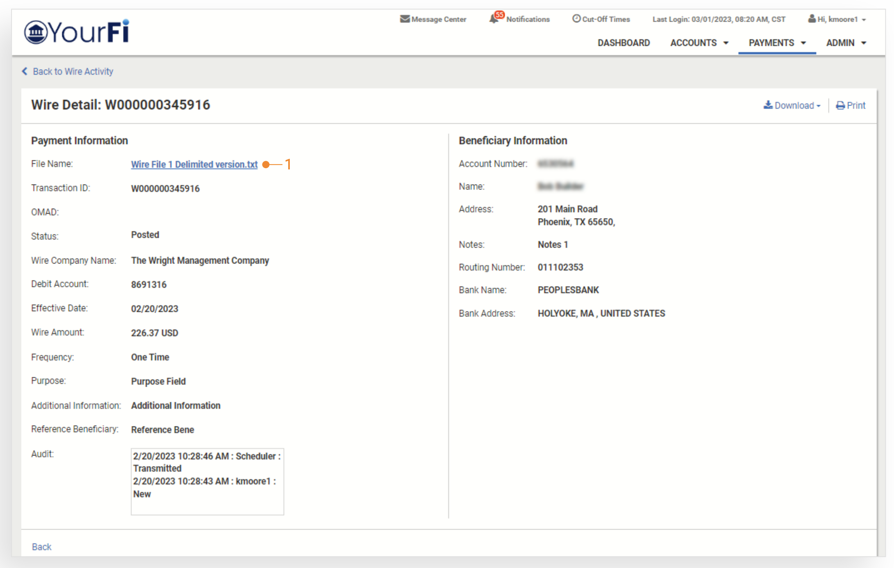Viewport: 894px width, 568px height.
Task: Open the Download options caret
Action: pos(819,106)
